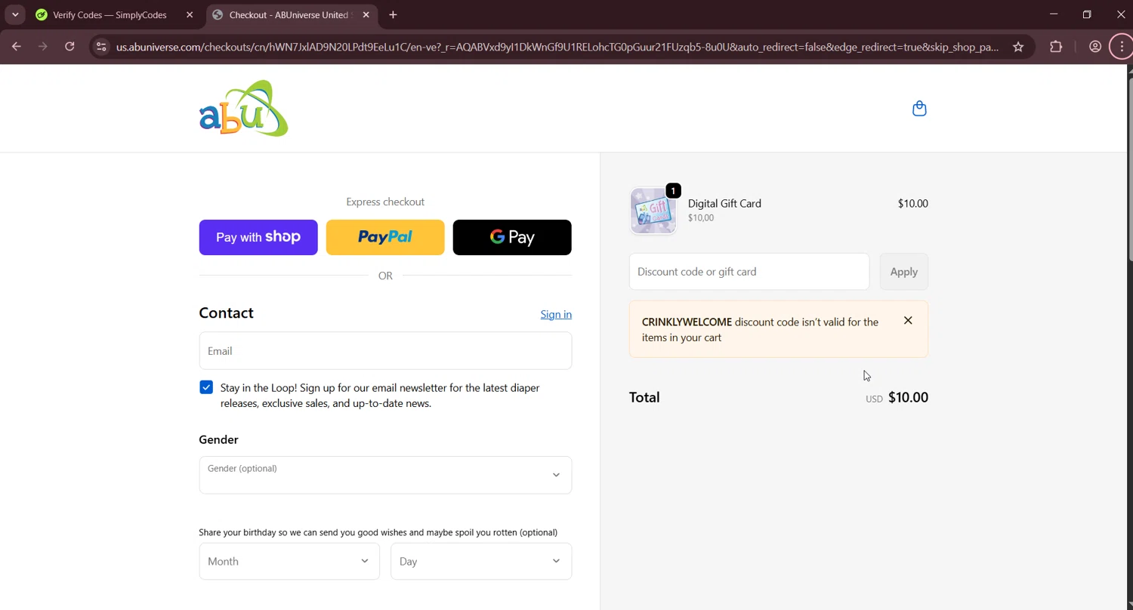The width and height of the screenshot is (1133, 610).
Task: Restore down the browser window
Action: click(1087, 14)
